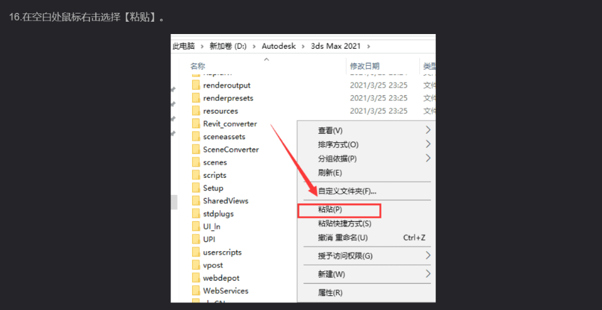This screenshot has height=310, width=602.
Task: Click the stdplugs folder icon
Action: (x=196, y=214)
